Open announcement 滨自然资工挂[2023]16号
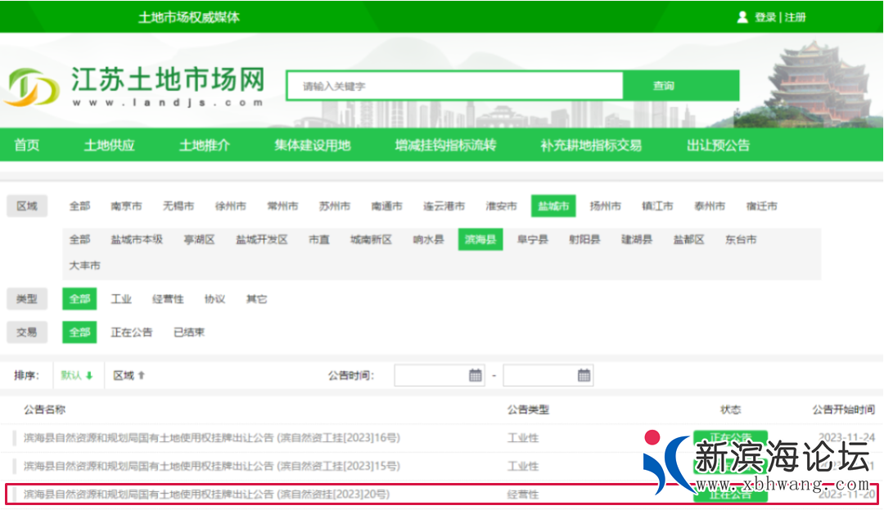 212,438
